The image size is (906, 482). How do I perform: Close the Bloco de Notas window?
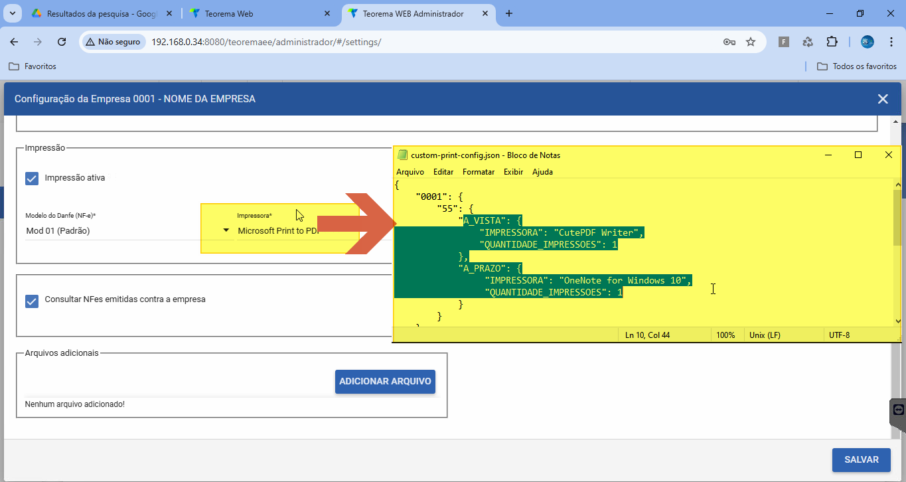888,155
